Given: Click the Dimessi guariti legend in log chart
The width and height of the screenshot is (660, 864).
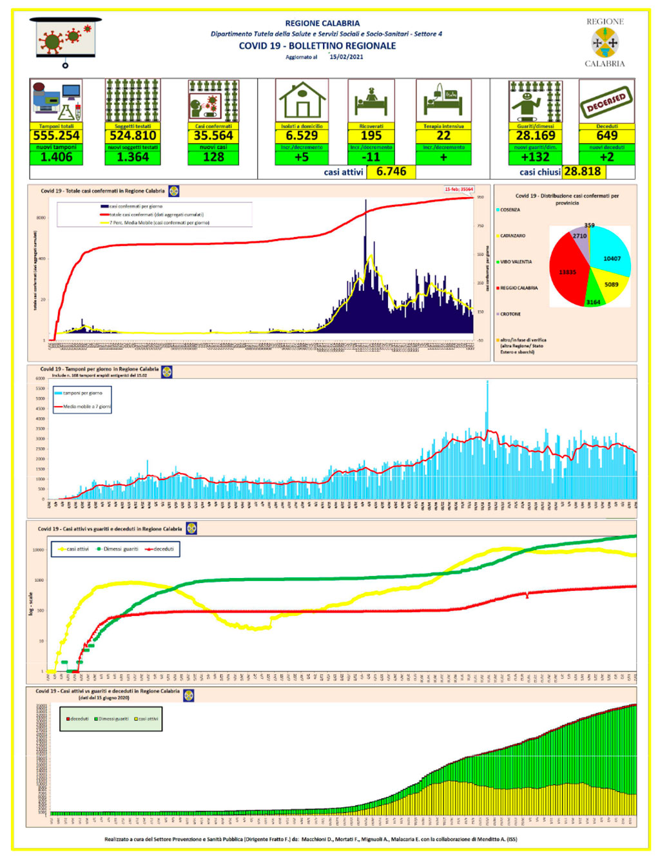Looking at the screenshot, I should [118, 549].
